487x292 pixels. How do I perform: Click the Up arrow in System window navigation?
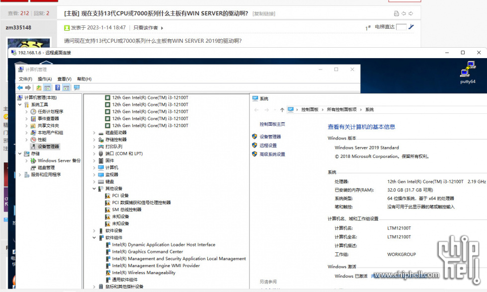pyautogui.click(x=282, y=110)
